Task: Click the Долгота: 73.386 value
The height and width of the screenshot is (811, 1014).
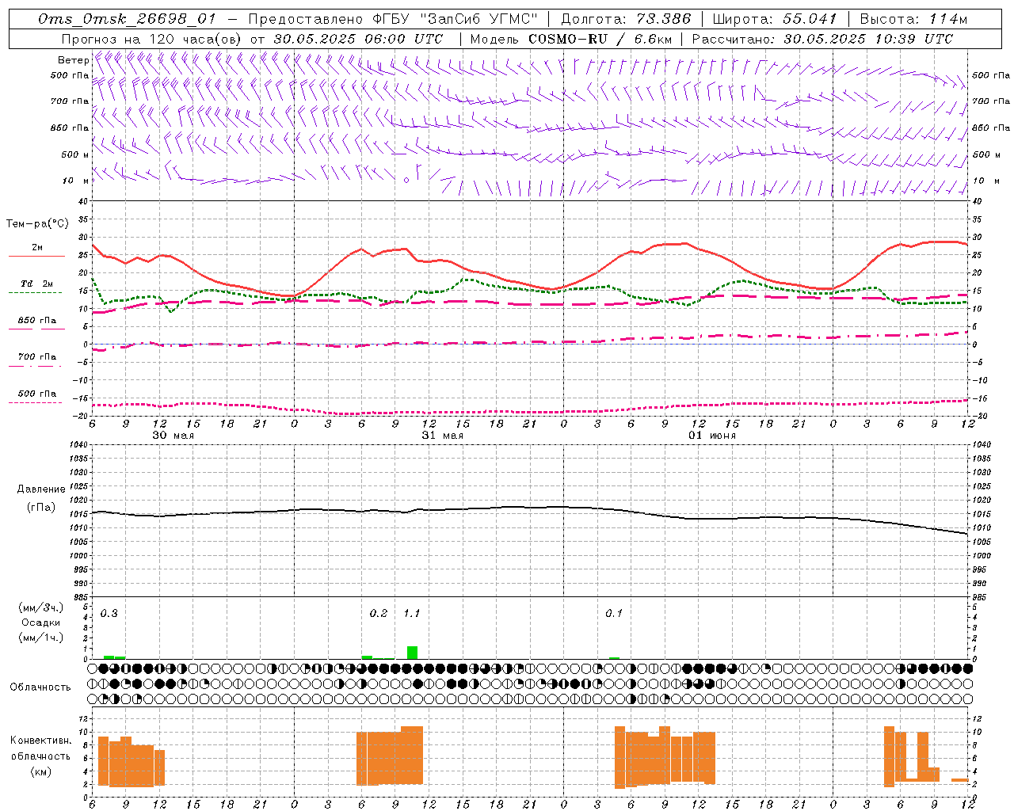Action: click(626, 19)
